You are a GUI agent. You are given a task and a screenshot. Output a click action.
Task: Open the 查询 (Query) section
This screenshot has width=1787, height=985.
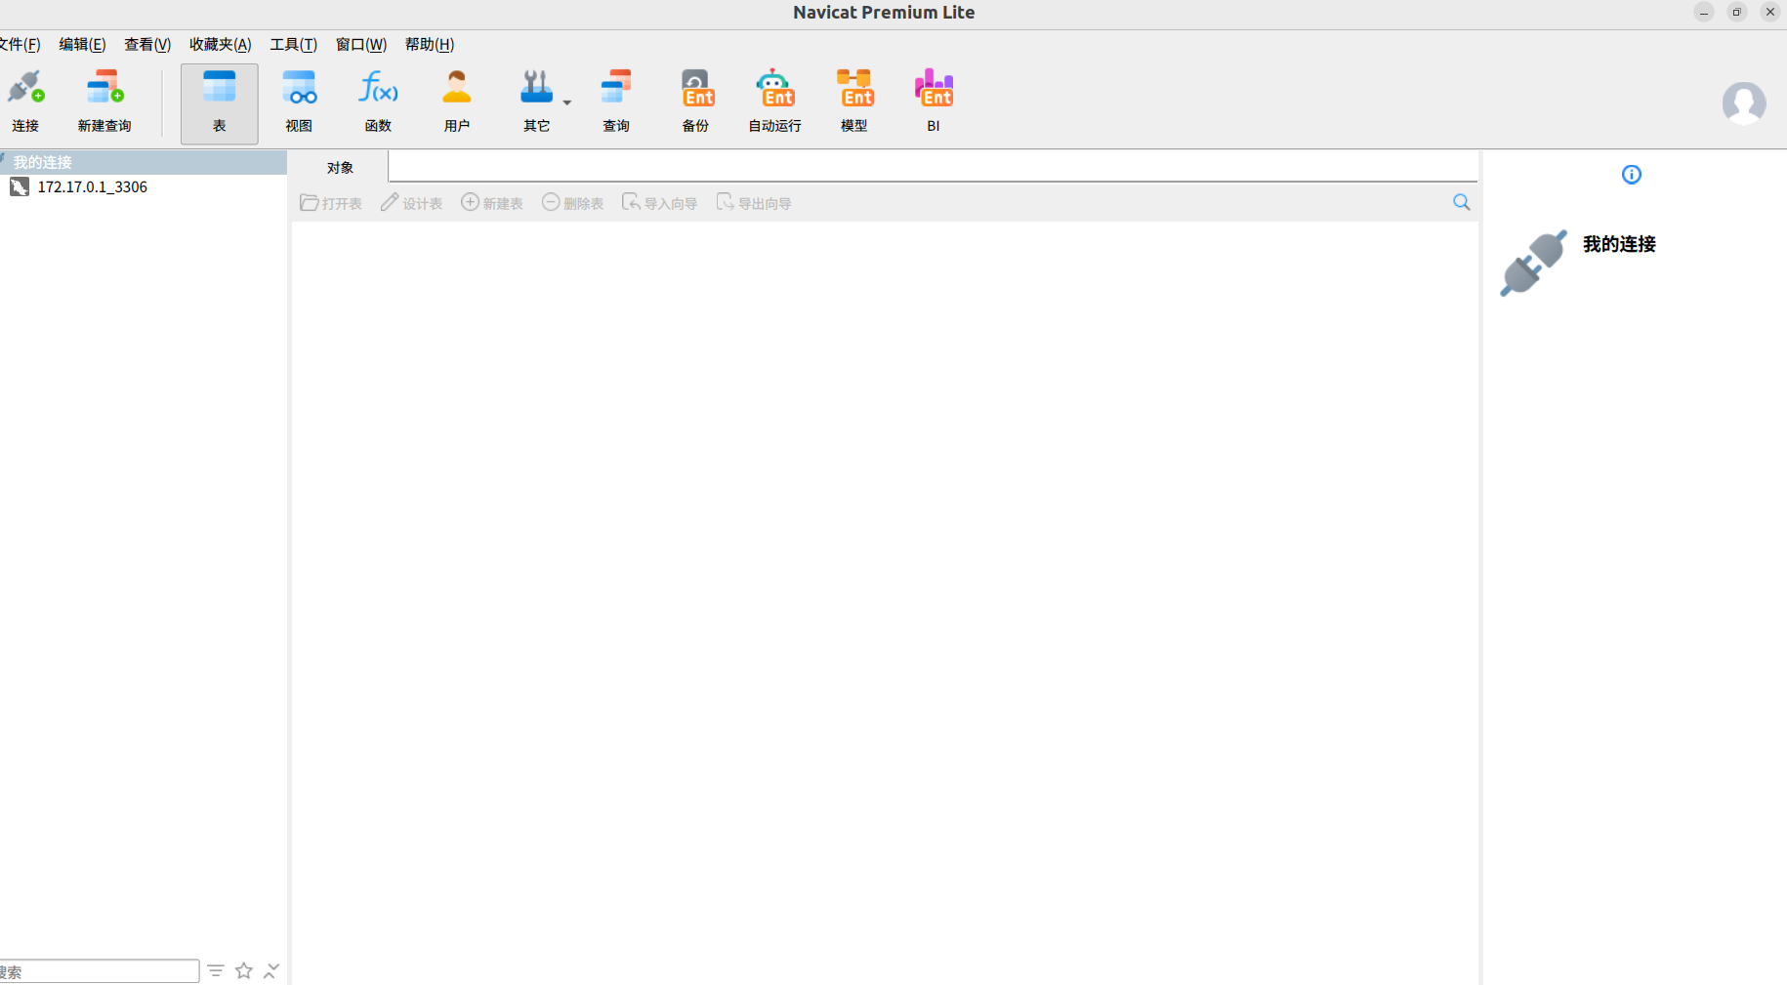coord(616,102)
